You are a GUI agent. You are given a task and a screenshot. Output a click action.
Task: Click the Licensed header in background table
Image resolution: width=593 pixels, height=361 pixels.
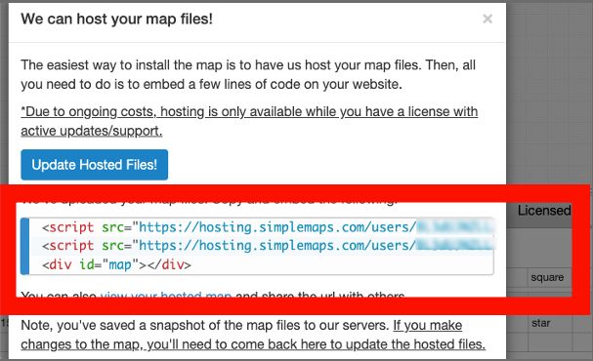pos(544,211)
